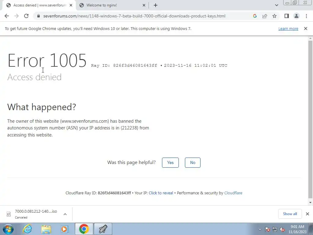
Task: Launch Internet Explorer from taskbar
Action: (27, 229)
